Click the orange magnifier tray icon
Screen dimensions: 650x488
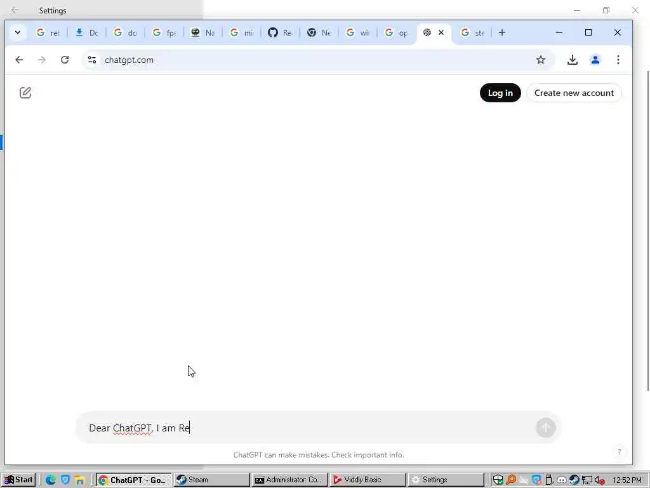[511, 480]
